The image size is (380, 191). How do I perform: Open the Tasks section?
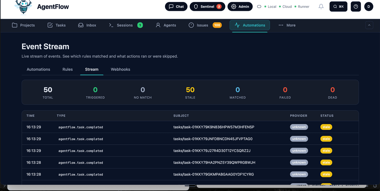(x=56, y=25)
